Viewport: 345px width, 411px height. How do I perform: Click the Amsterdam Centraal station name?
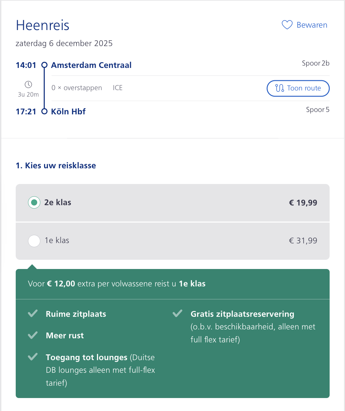coord(91,65)
